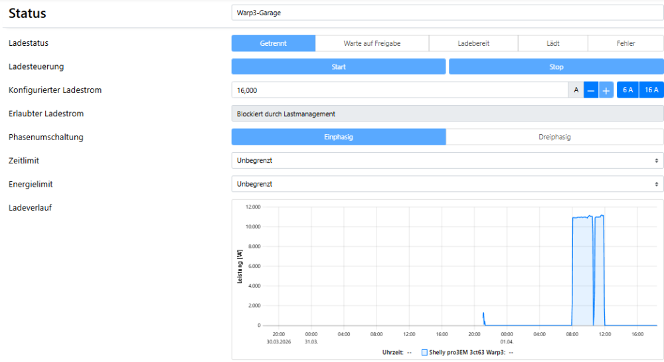
Task: Click the 11 kW power peak in chart
Action: point(582,217)
